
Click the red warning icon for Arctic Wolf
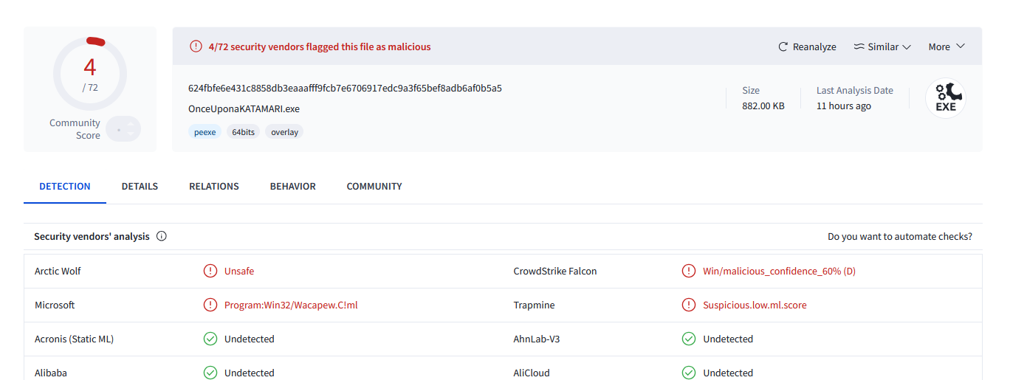click(210, 271)
